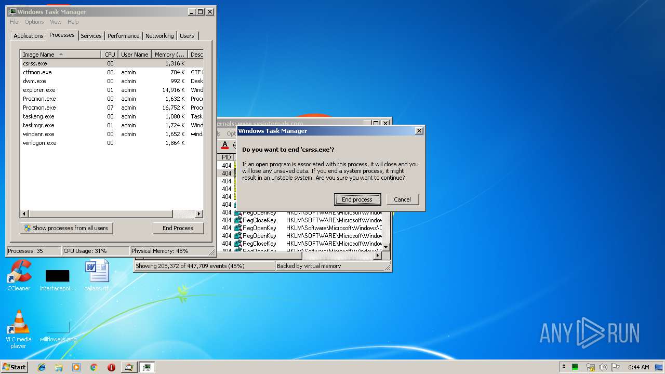Screen dimensions: 665x374
Task: Switch to Networking tab
Action: point(159,36)
